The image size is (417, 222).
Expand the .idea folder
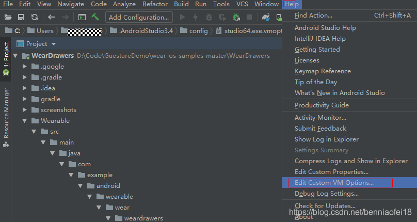pos(25,88)
